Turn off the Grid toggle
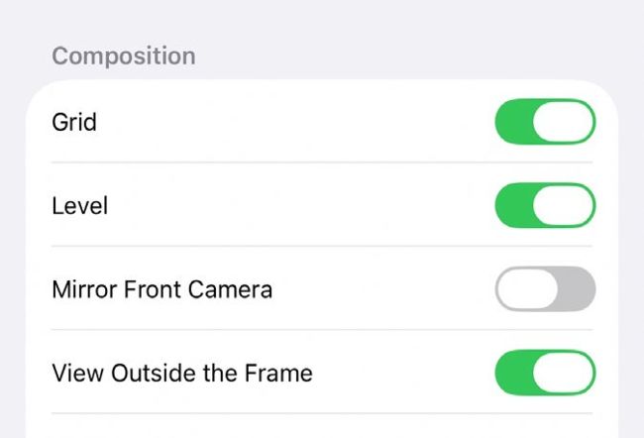Image resolution: width=644 pixels, height=438 pixels. click(545, 122)
